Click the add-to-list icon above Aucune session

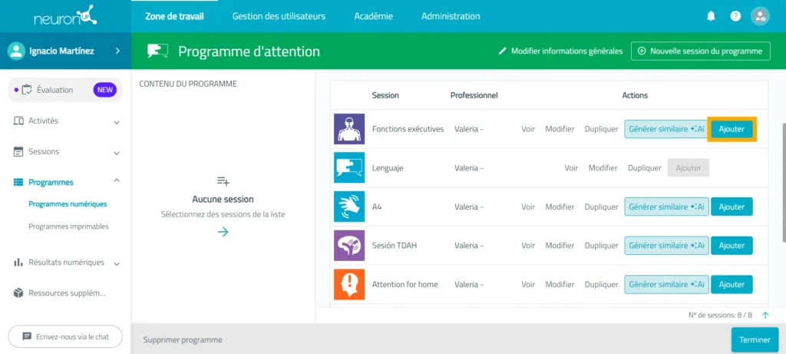click(x=223, y=181)
